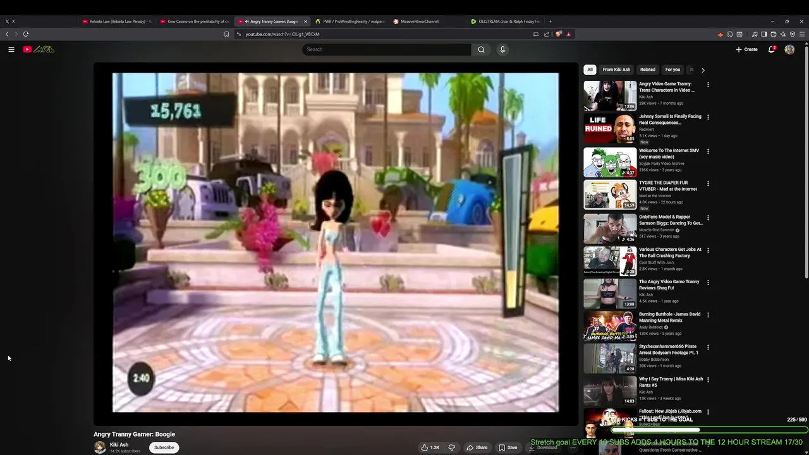
Task: Click the Create button
Action: (746, 49)
